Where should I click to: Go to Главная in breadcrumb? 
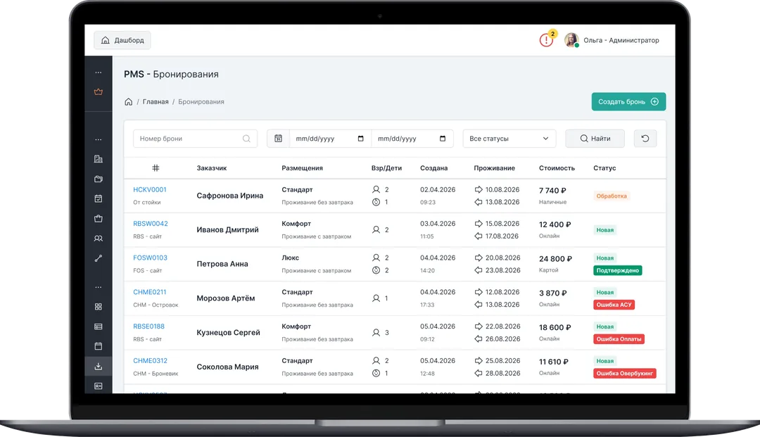[x=156, y=102]
